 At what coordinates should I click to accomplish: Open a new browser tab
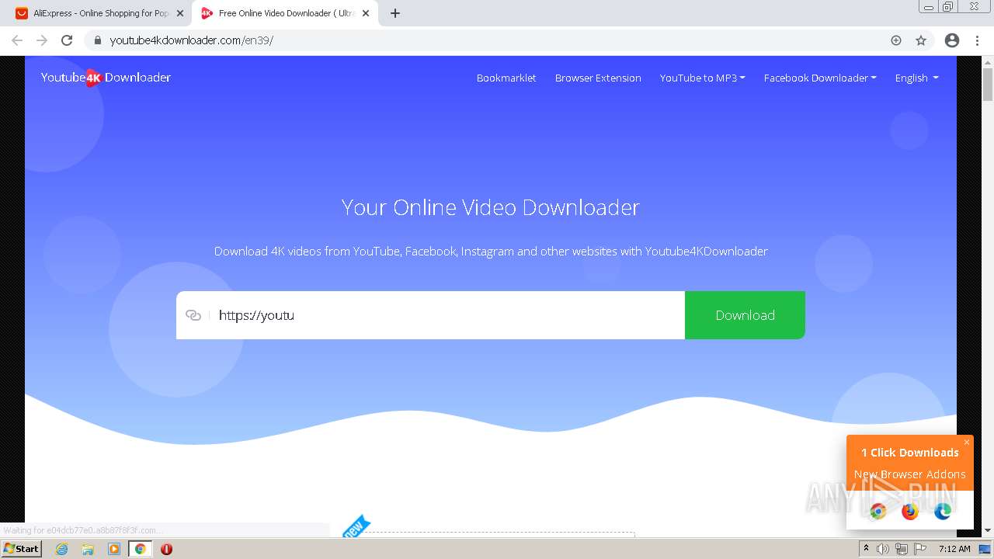(395, 13)
